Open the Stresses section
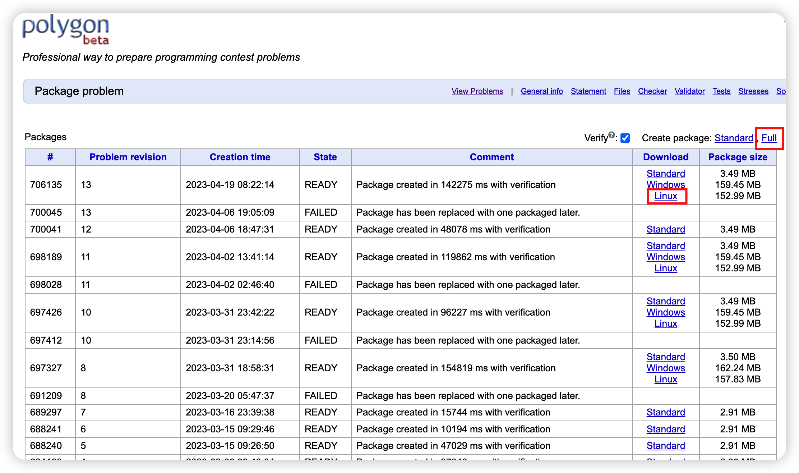The height and width of the screenshot is (473, 799). pos(753,91)
